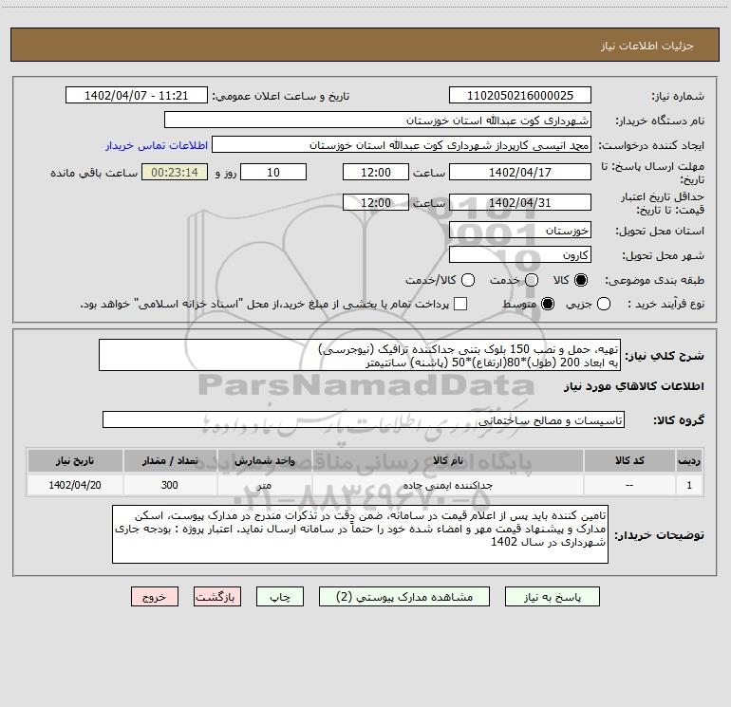Click the quantity cell 300
The height and width of the screenshot is (707, 731).
[170, 485]
